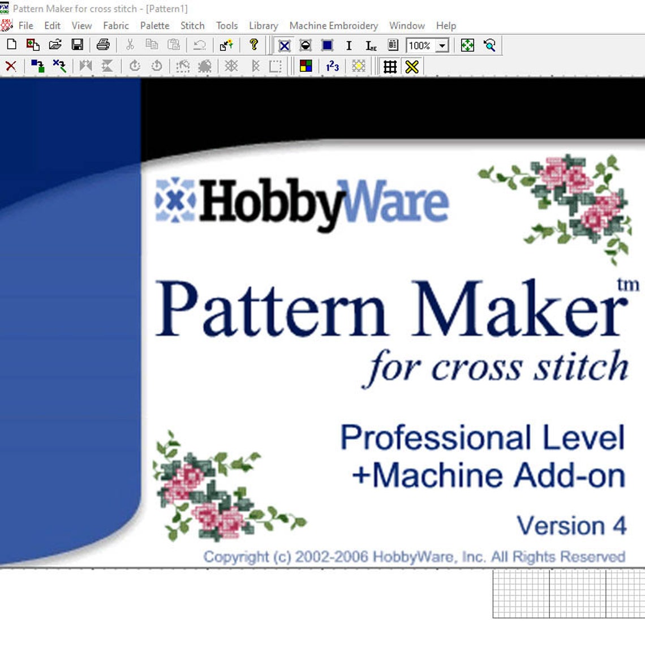
Task: Click the Paste clipboard icon
Action: pos(174,45)
